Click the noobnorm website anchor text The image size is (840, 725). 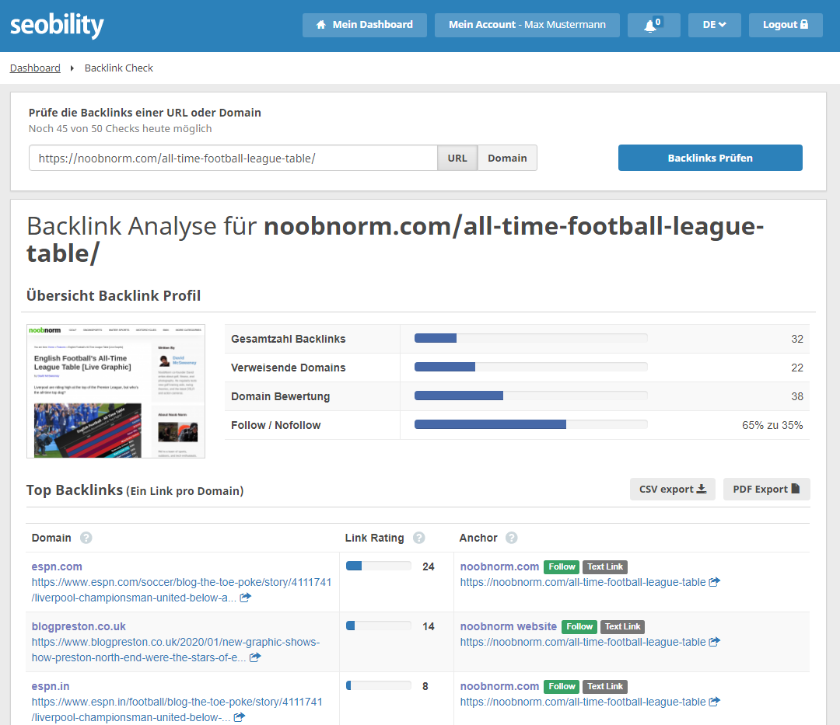[x=509, y=626]
